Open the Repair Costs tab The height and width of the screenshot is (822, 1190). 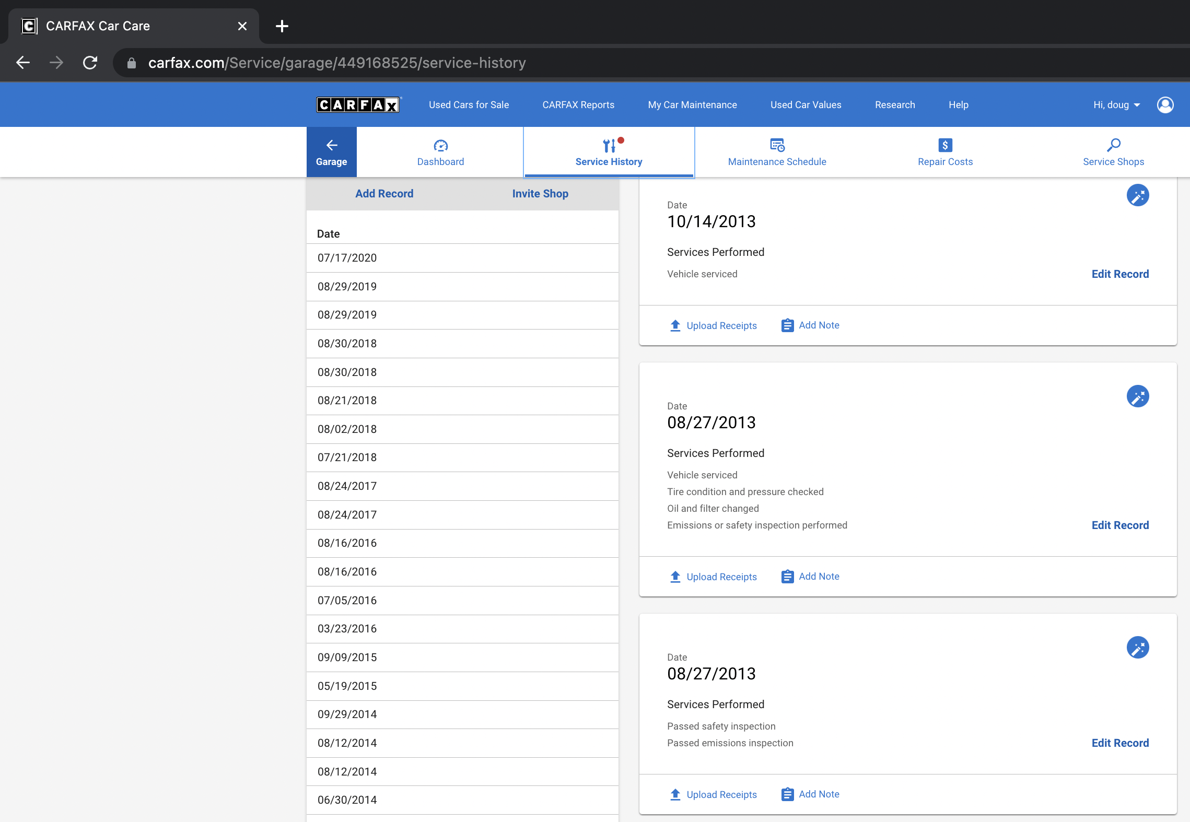pos(946,152)
